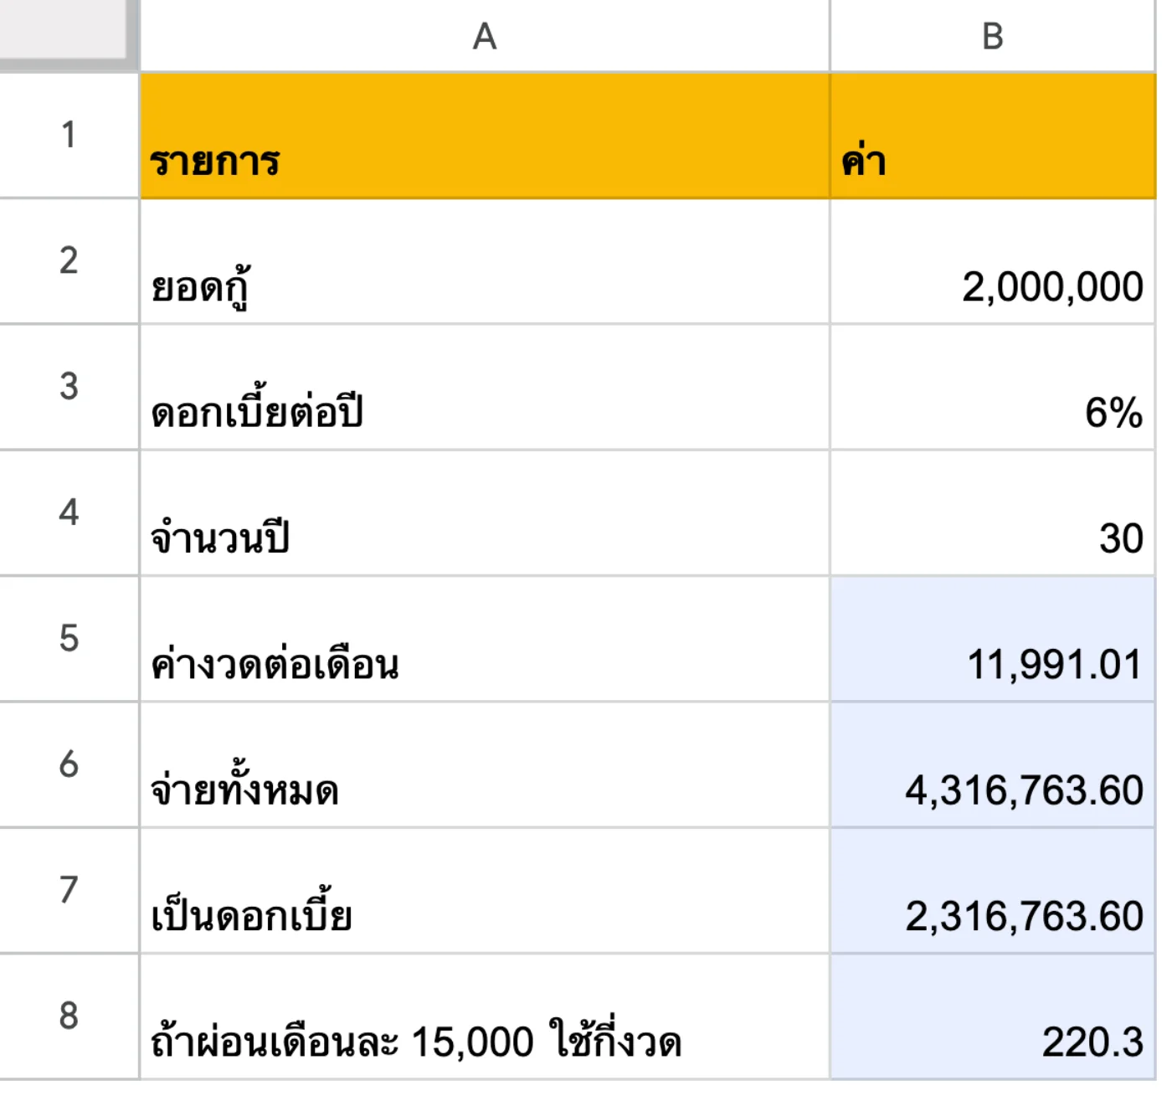This screenshot has width=1172, height=1096.
Task: Select the cell "จำนวนปี"
Action: pyautogui.click(x=485, y=512)
